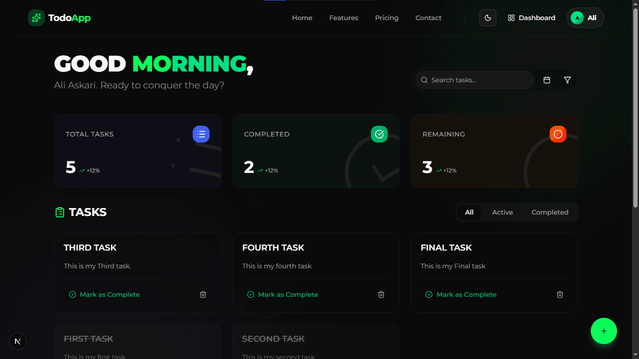Viewport: 639px width, 359px height.
Task: Click the Fourth Task title
Action: click(x=273, y=248)
